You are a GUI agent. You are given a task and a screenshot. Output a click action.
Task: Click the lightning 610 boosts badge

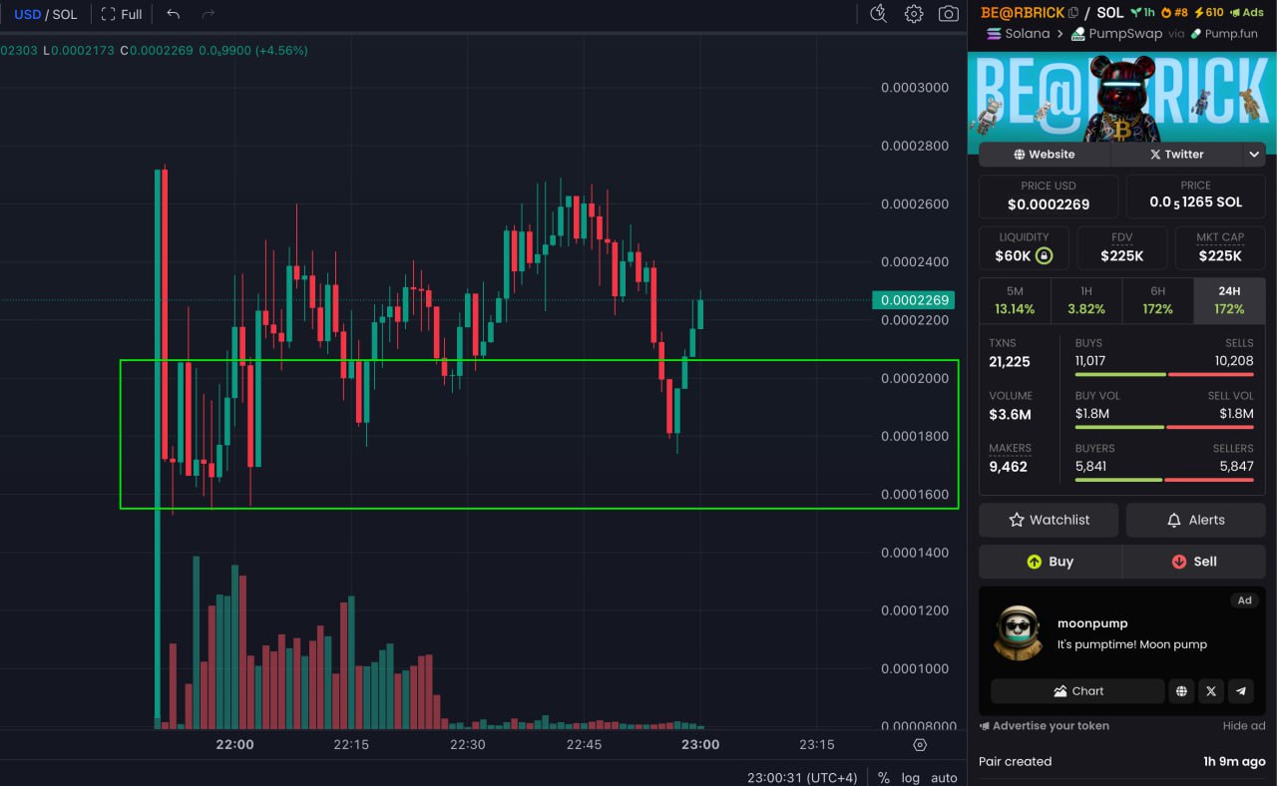tap(1208, 13)
